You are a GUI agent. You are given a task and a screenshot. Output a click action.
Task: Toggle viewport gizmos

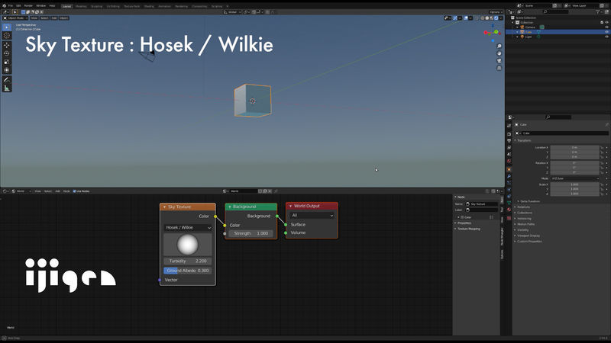(x=455, y=18)
